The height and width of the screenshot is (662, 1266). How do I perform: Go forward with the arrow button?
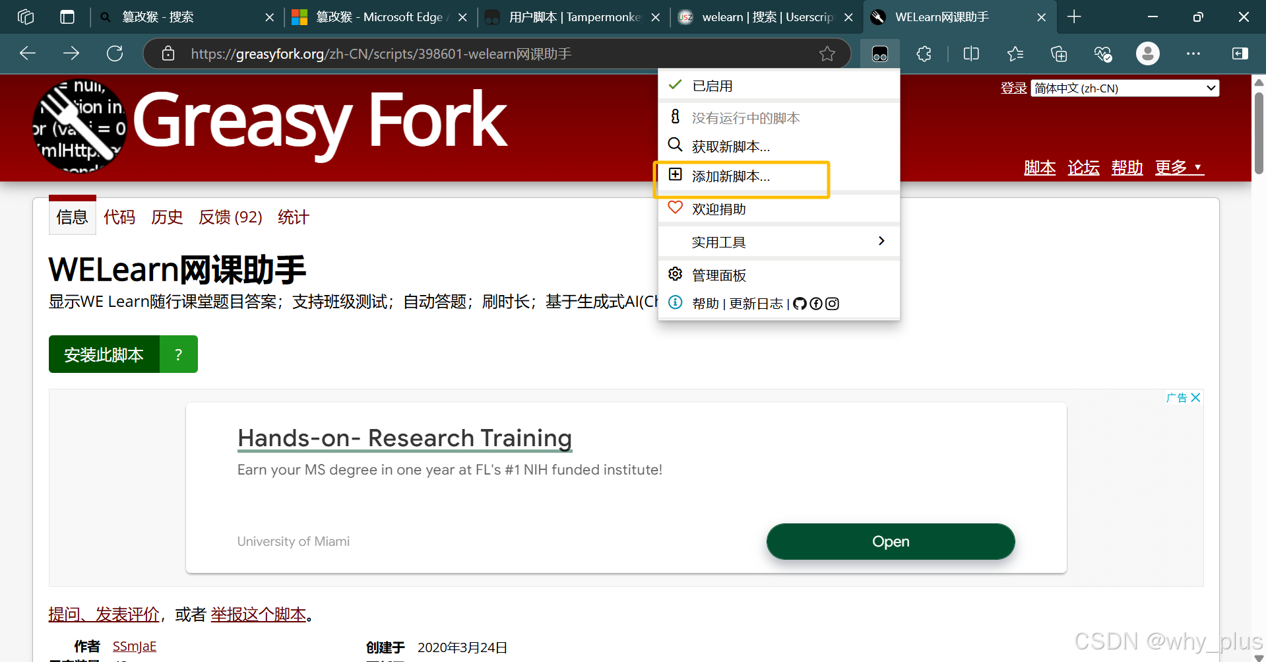pyautogui.click(x=71, y=53)
